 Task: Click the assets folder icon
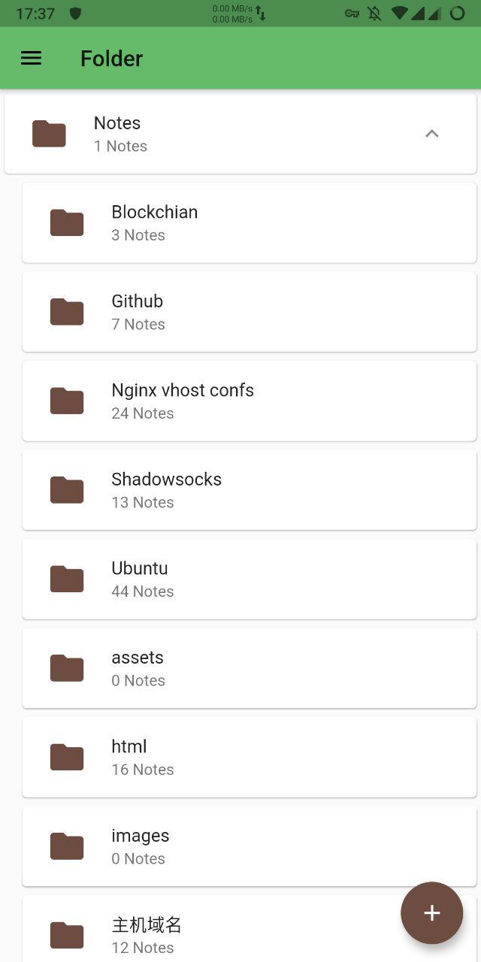[66, 667]
